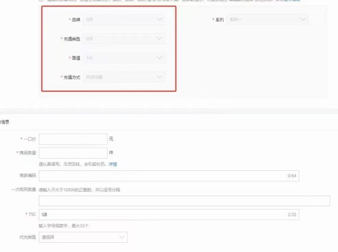Screen dimensions: 338x252
Task: Click the 代充类型 chevron arrow
Action: tap(122, 237)
